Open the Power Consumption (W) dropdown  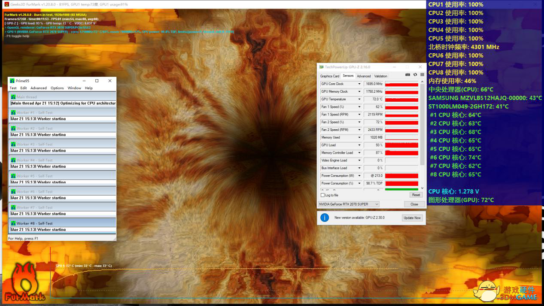359,176
